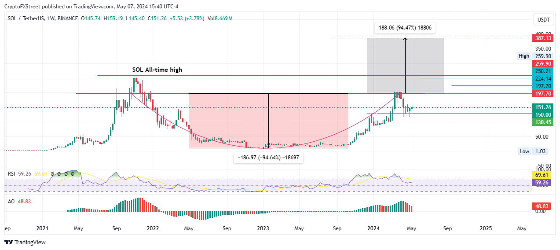The height and width of the screenshot is (250, 560).
Task: Click the green 130.45 price label
Action: pos(542,123)
